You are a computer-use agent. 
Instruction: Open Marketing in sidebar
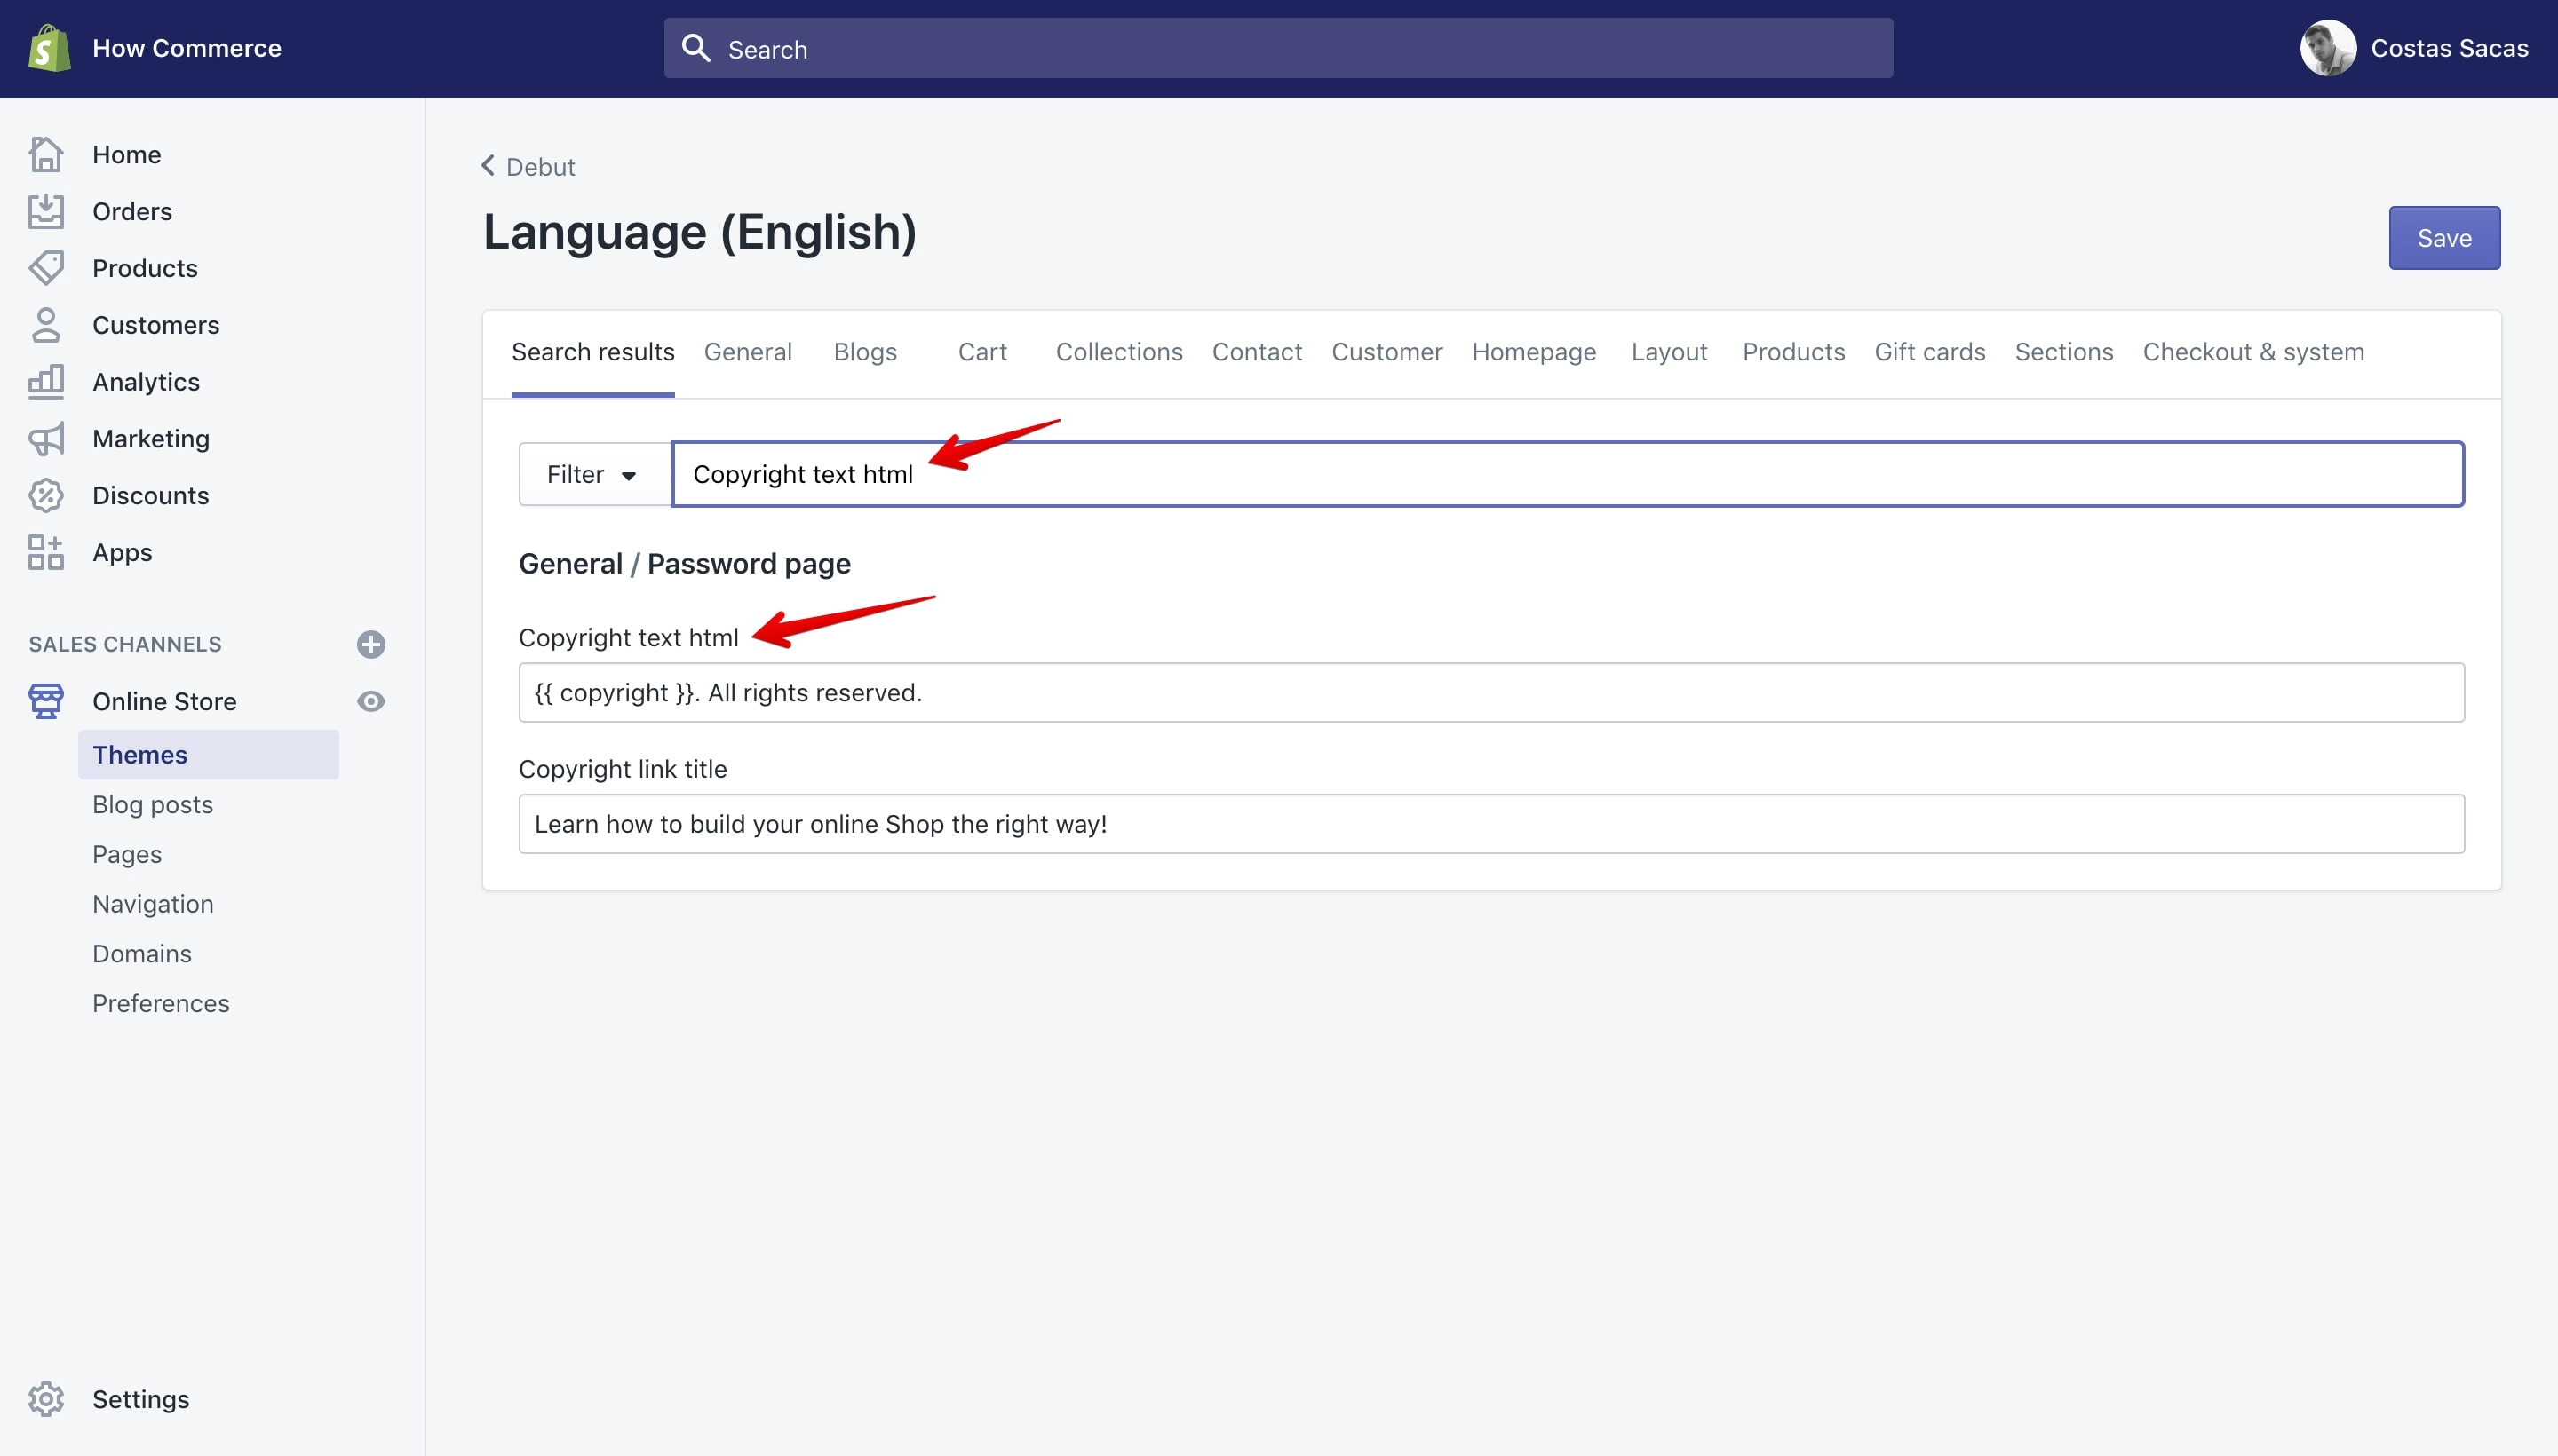151,439
